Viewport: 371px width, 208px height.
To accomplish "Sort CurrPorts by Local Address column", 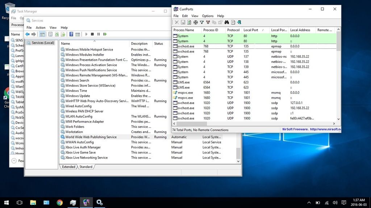I will click(x=303, y=30).
